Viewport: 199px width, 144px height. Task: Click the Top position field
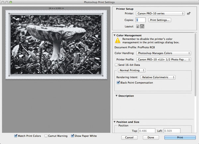pyautogui.click(x=147, y=131)
